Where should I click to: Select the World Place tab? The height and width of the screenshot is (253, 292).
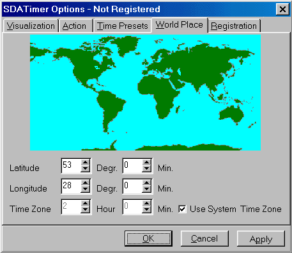(x=180, y=25)
